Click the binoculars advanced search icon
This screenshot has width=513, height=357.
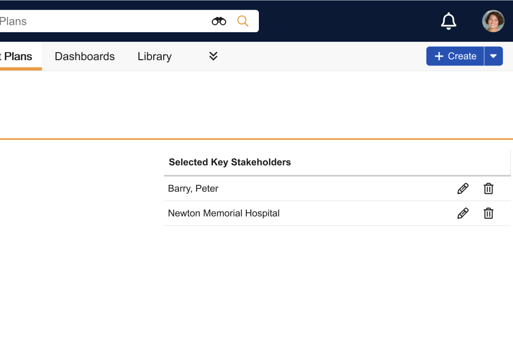[x=219, y=21]
